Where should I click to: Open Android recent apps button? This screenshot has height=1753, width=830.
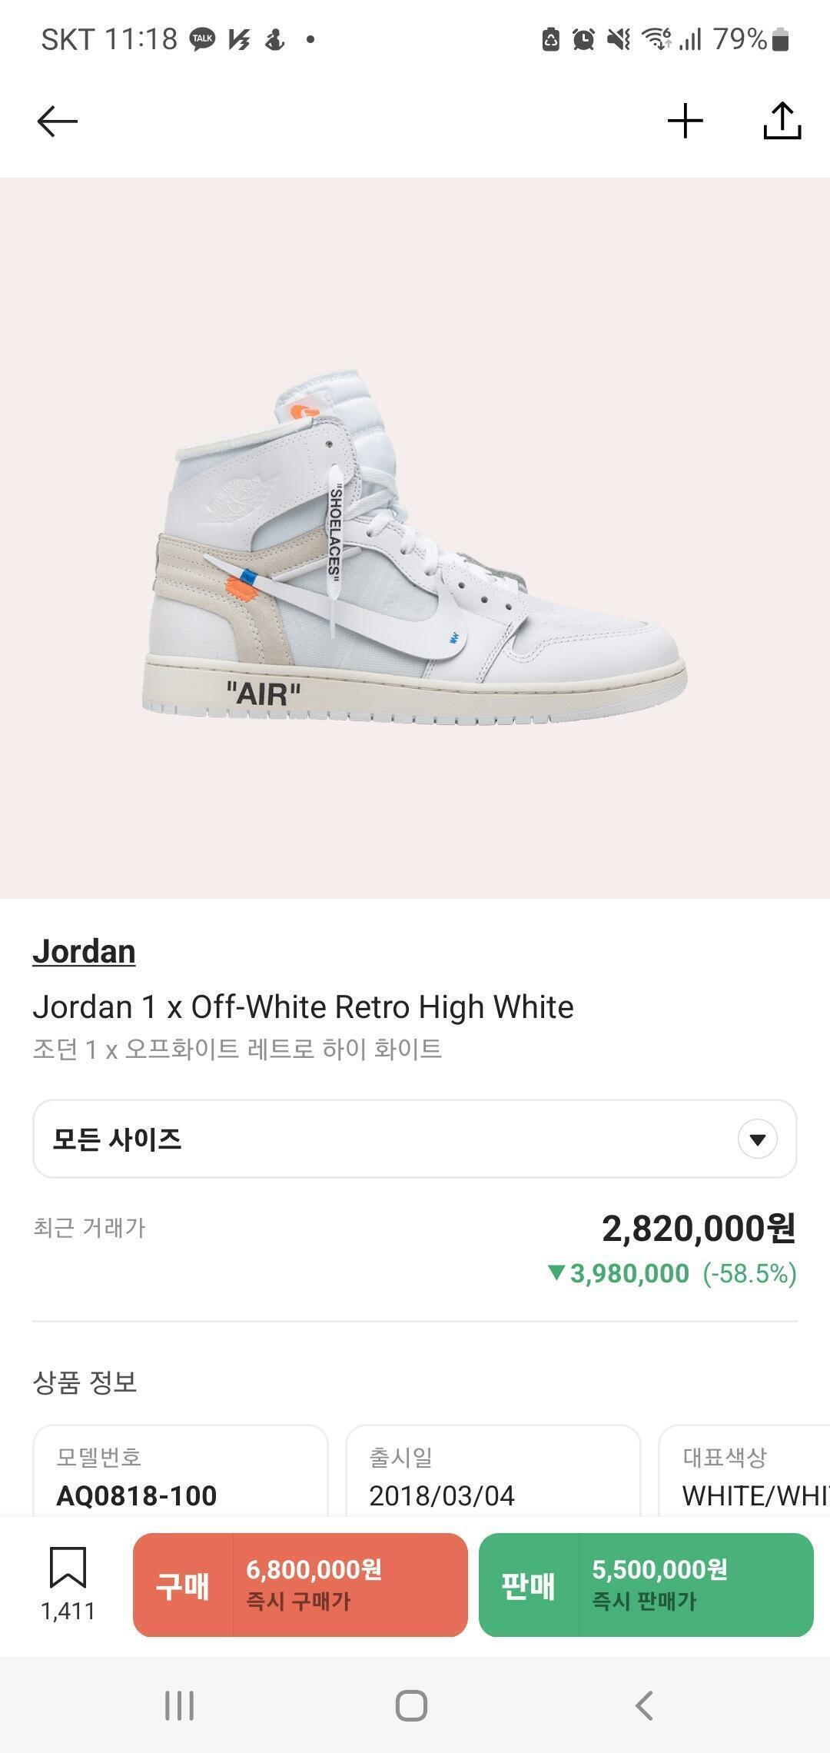click(180, 1705)
